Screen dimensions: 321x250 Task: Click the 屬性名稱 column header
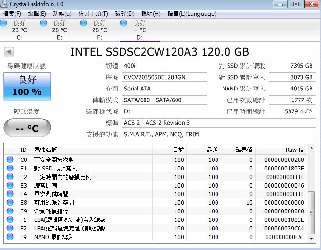pyautogui.click(x=92, y=150)
